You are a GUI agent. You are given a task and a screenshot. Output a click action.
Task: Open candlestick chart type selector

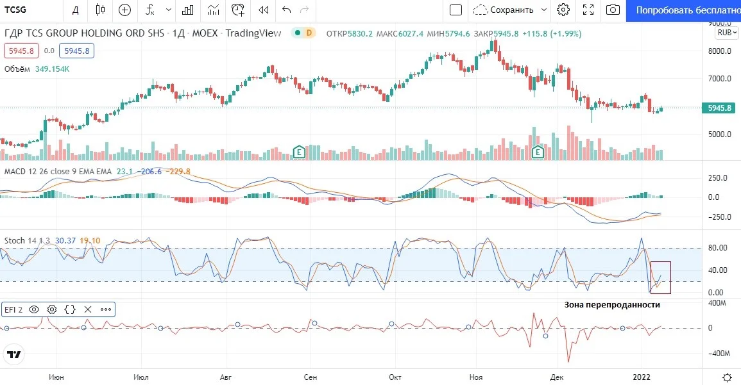(100, 10)
